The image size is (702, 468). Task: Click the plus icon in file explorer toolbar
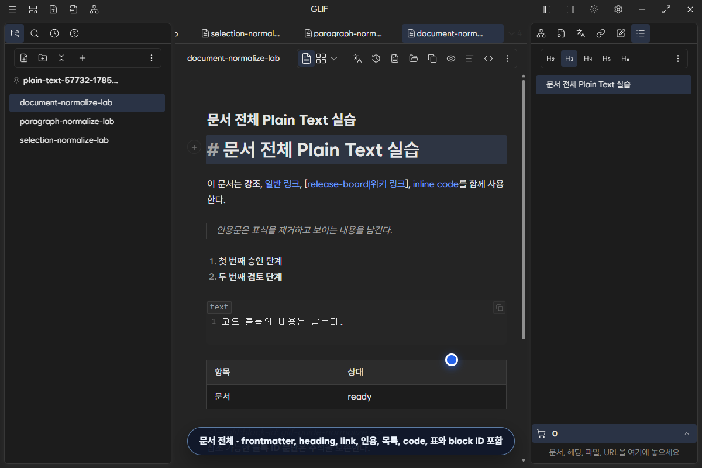(x=82, y=58)
